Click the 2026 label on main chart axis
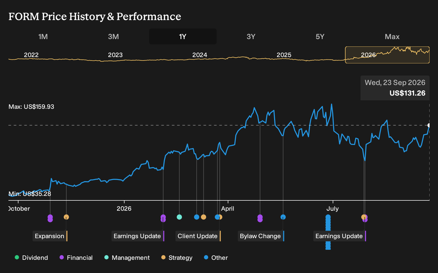 pos(124,209)
